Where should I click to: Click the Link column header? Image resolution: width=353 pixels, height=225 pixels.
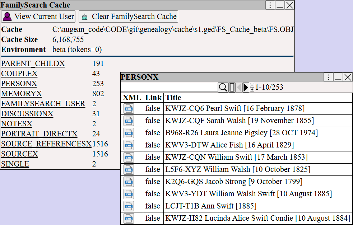pyautogui.click(x=153, y=98)
